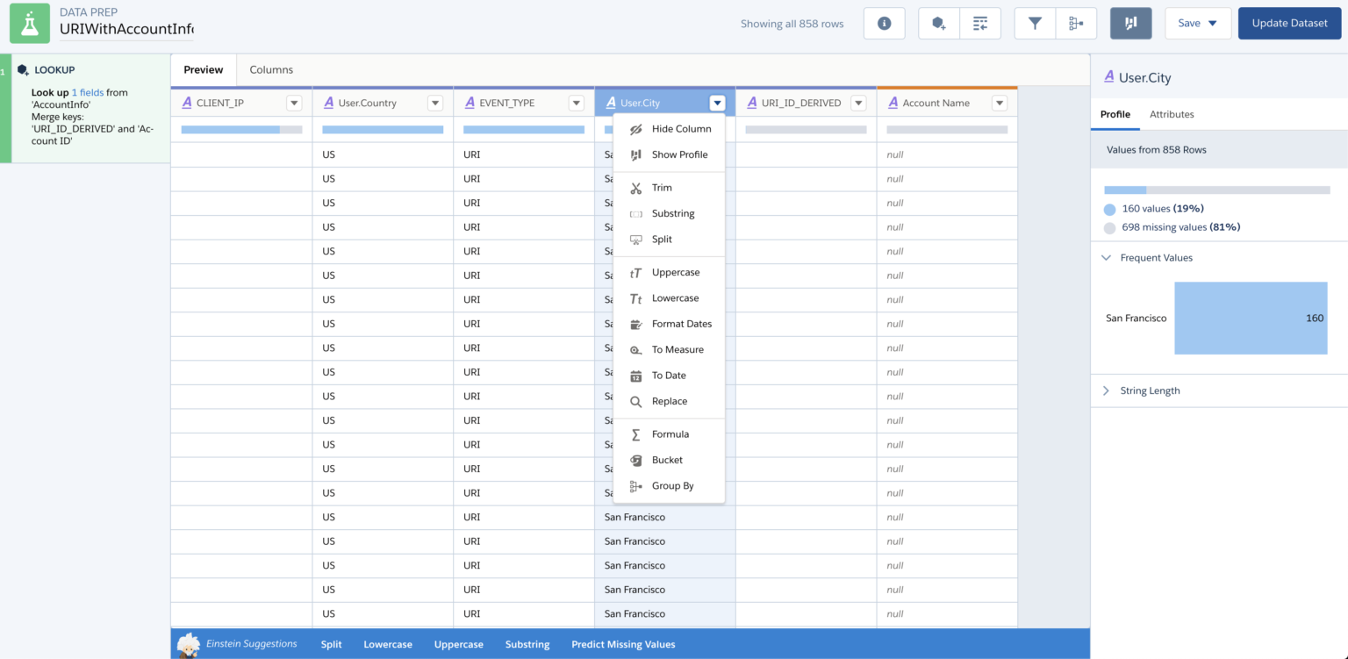Click the column profile toggle icon in toolbar
The height and width of the screenshot is (659, 1348).
point(1130,24)
